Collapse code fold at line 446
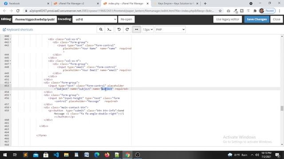The height and width of the screenshot is (159, 284). point(10,61)
